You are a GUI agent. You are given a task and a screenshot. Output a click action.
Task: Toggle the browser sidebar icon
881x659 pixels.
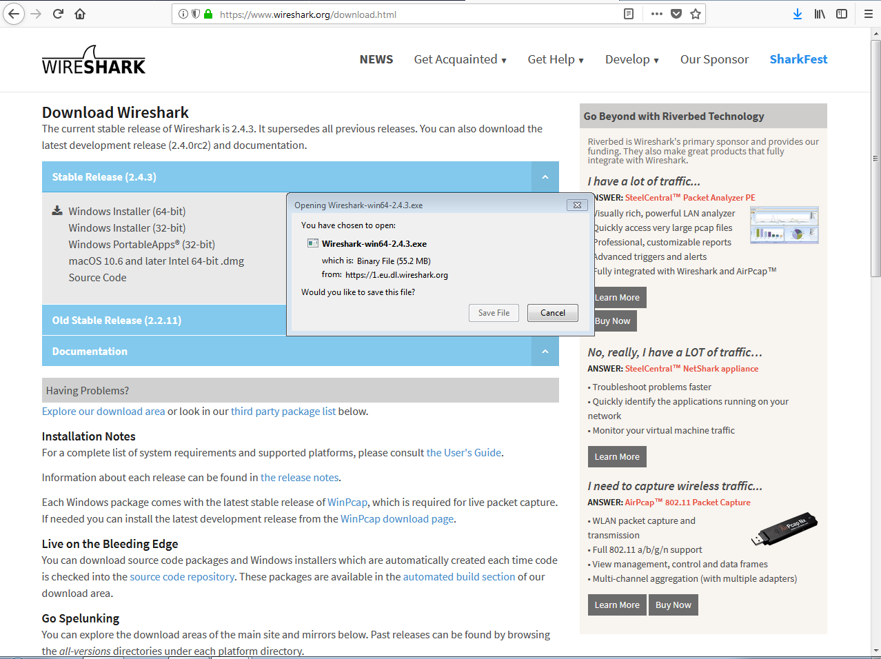coord(842,14)
